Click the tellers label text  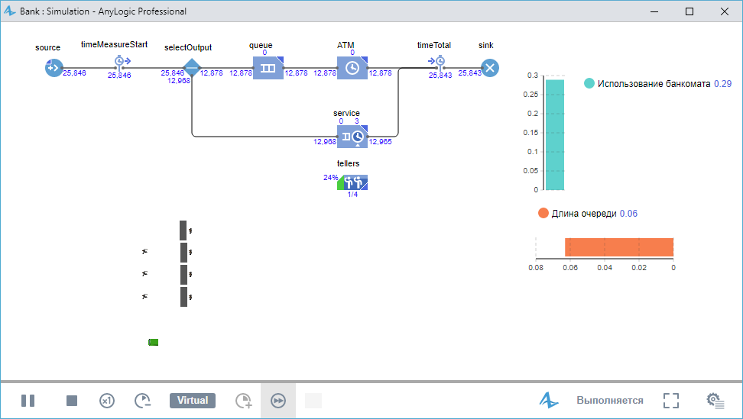pyautogui.click(x=349, y=163)
